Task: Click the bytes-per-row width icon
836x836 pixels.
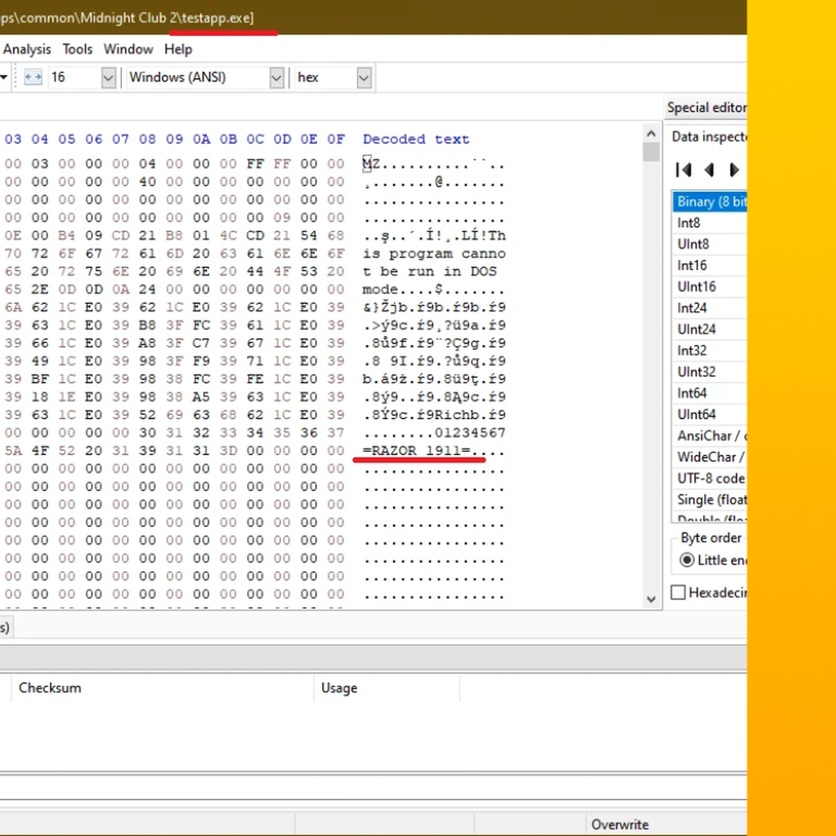Action: (x=33, y=77)
